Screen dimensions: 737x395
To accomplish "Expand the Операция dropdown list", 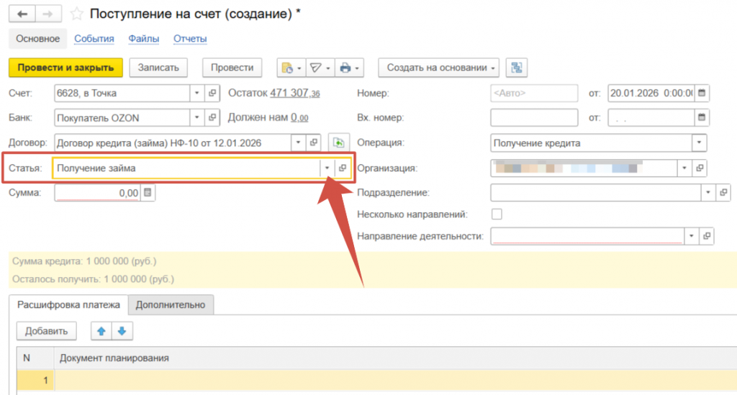I will point(700,143).
